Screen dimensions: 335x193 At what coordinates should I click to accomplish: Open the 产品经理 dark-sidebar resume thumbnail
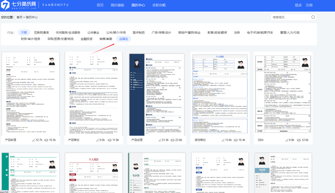(x=157, y=94)
